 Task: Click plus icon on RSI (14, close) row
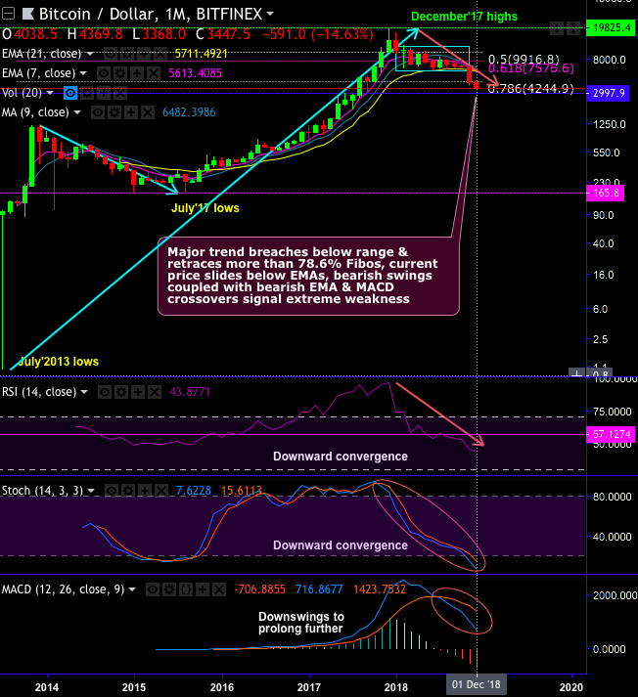click(x=138, y=392)
